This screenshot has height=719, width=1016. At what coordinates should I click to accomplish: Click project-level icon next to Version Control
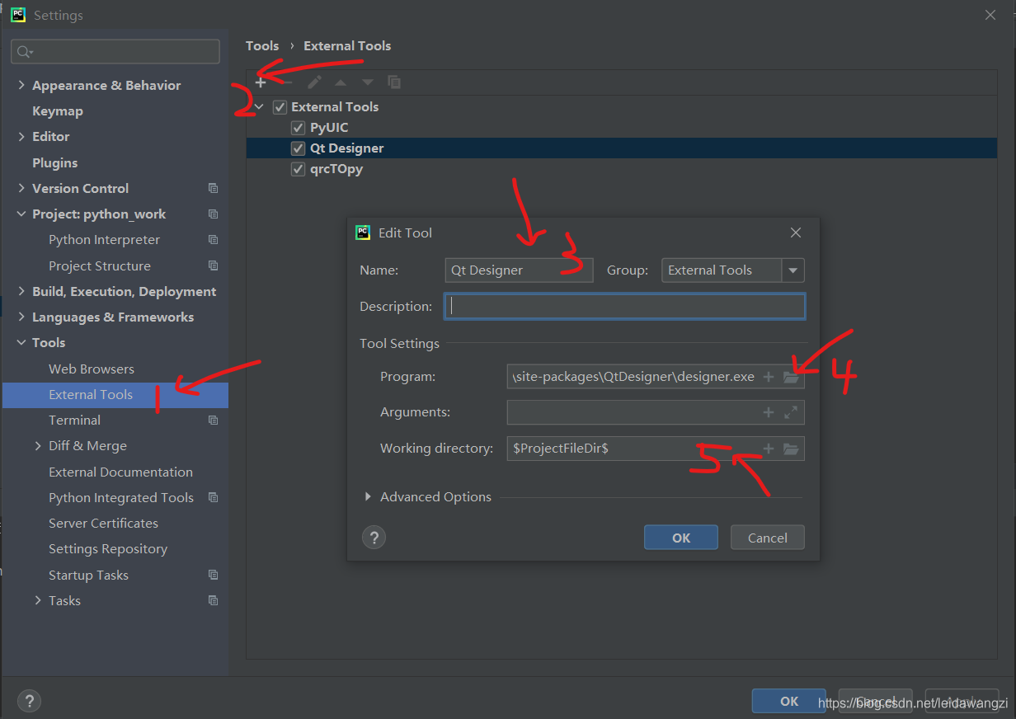click(x=213, y=188)
